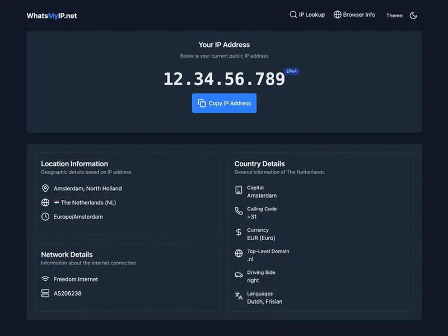This screenshot has width=448, height=336.
Task: Select the displayed IP address 12.34.56.789
Action: 224,79
